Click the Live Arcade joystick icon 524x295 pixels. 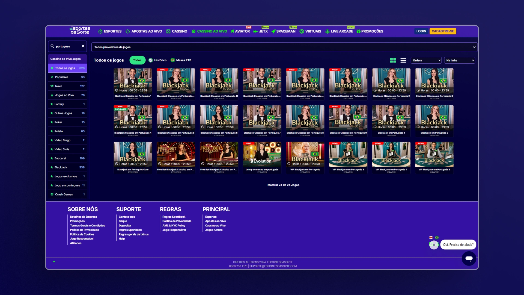327,31
